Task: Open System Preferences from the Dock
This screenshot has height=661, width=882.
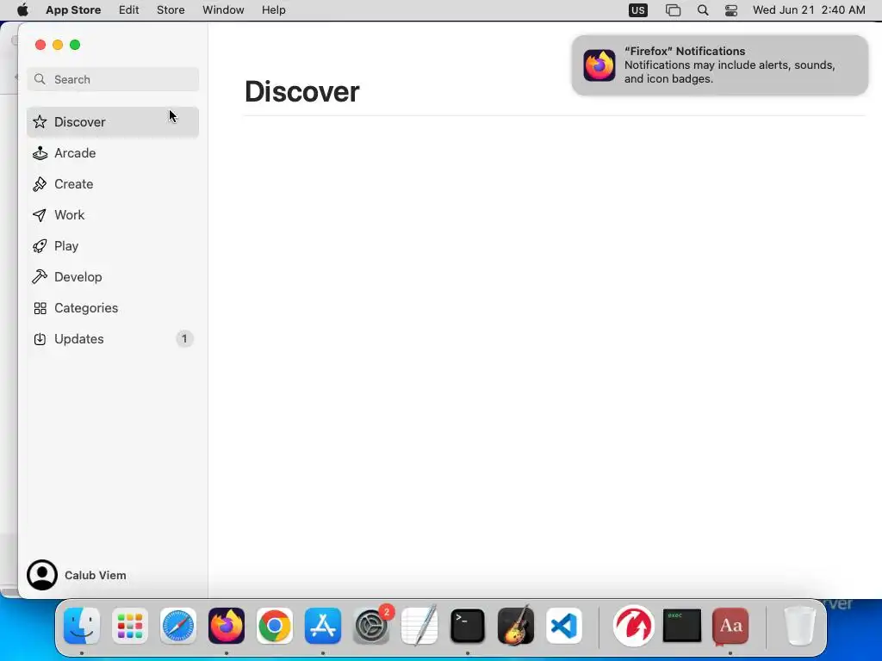Action: [x=372, y=626]
